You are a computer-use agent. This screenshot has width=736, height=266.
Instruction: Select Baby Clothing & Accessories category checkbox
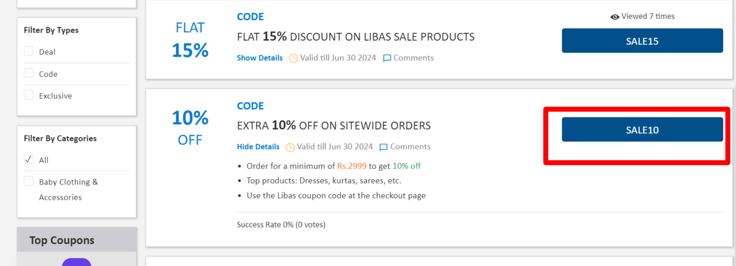[29, 181]
